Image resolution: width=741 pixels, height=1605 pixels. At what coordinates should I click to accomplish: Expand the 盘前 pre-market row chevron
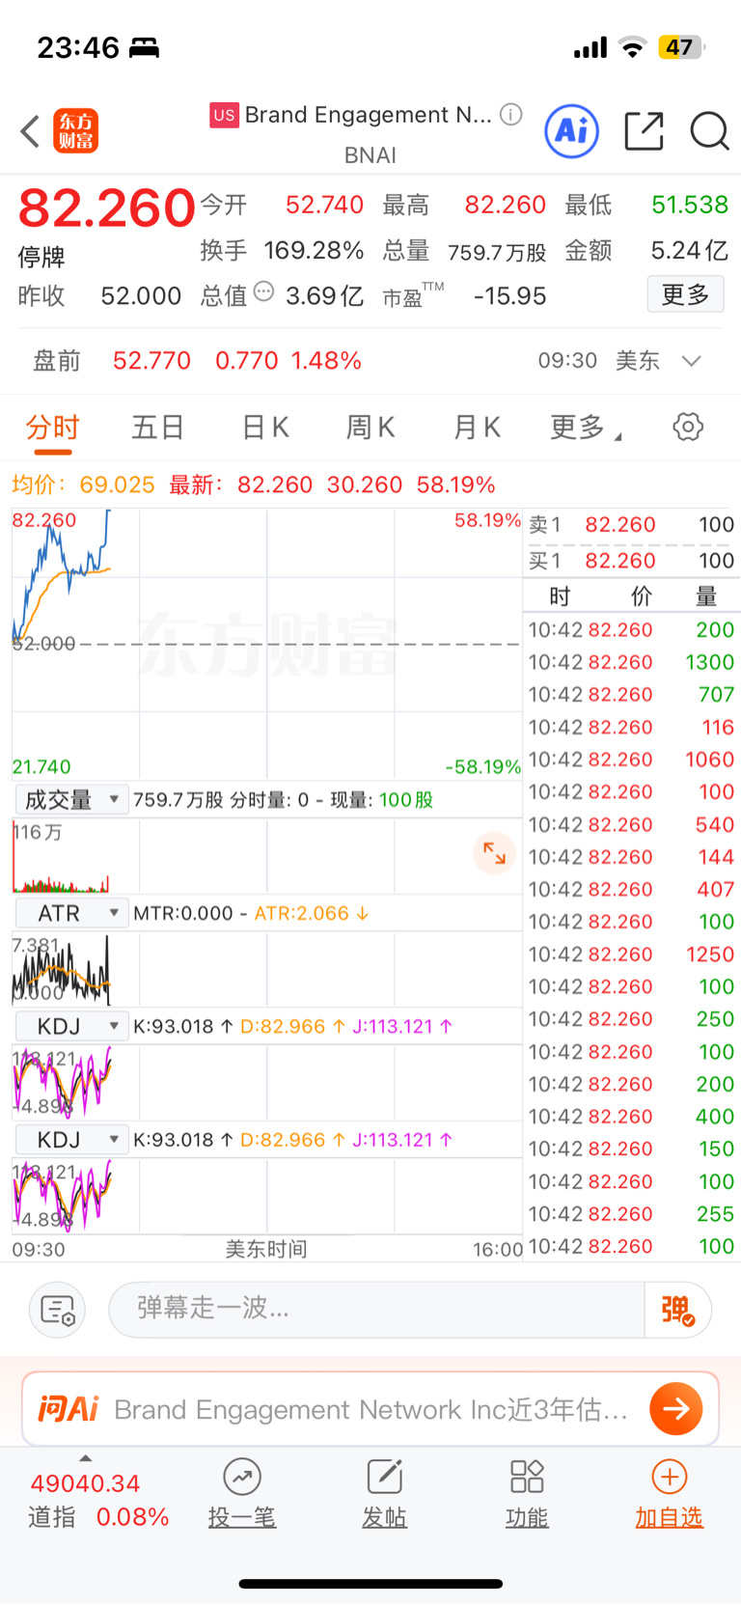pos(691,361)
